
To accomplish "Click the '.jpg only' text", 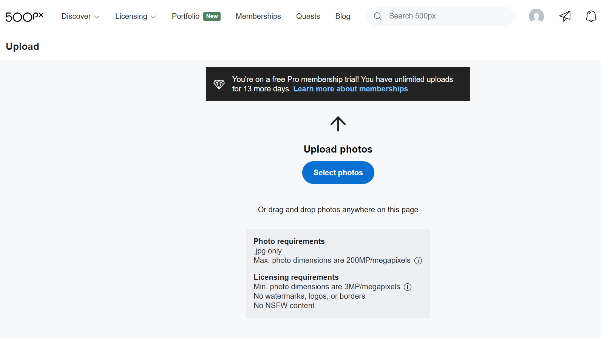I will [x=268, y=251].
